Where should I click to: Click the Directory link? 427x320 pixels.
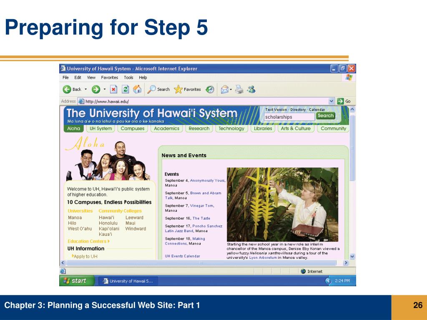[298, 110]
